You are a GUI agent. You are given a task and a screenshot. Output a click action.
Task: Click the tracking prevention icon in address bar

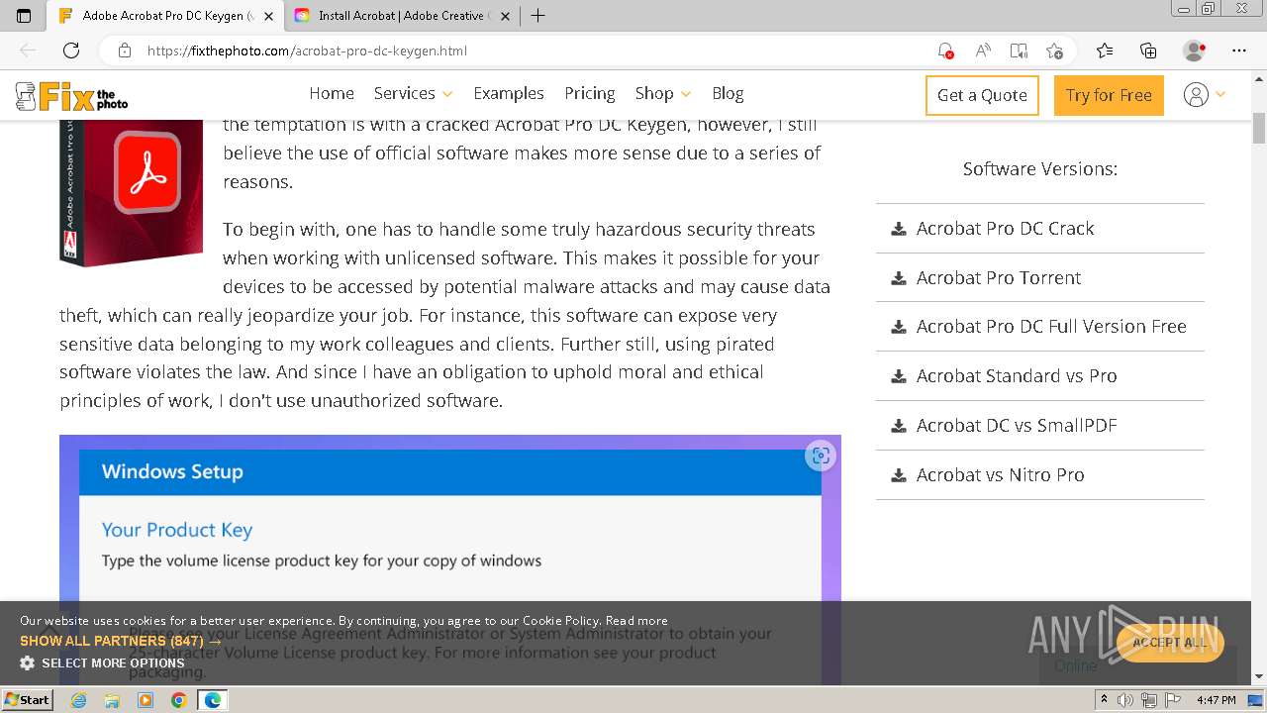(945, 51)
